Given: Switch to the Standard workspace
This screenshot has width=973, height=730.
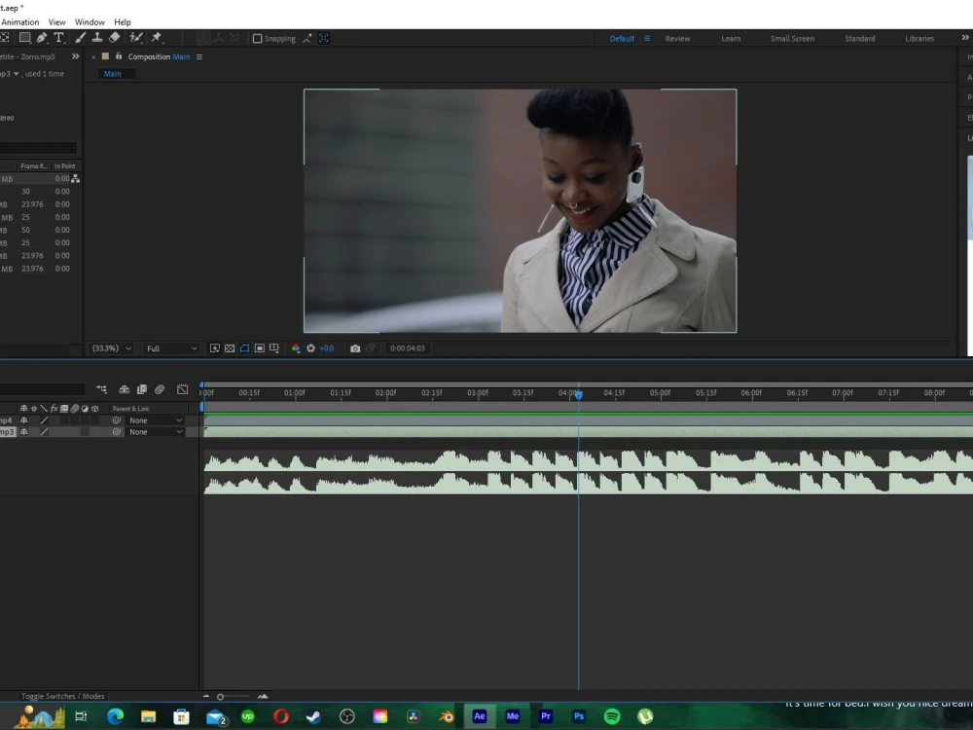Looking at the screenshot, I should pyautogui.click(x=860, y=39).
